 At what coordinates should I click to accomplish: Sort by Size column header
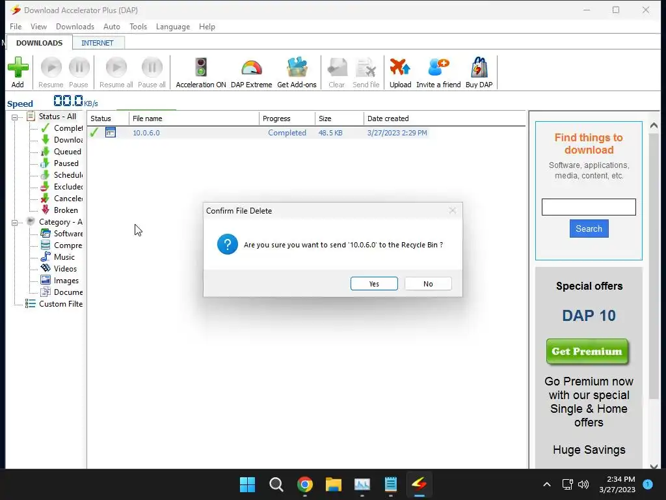click(x=340, y=118)
